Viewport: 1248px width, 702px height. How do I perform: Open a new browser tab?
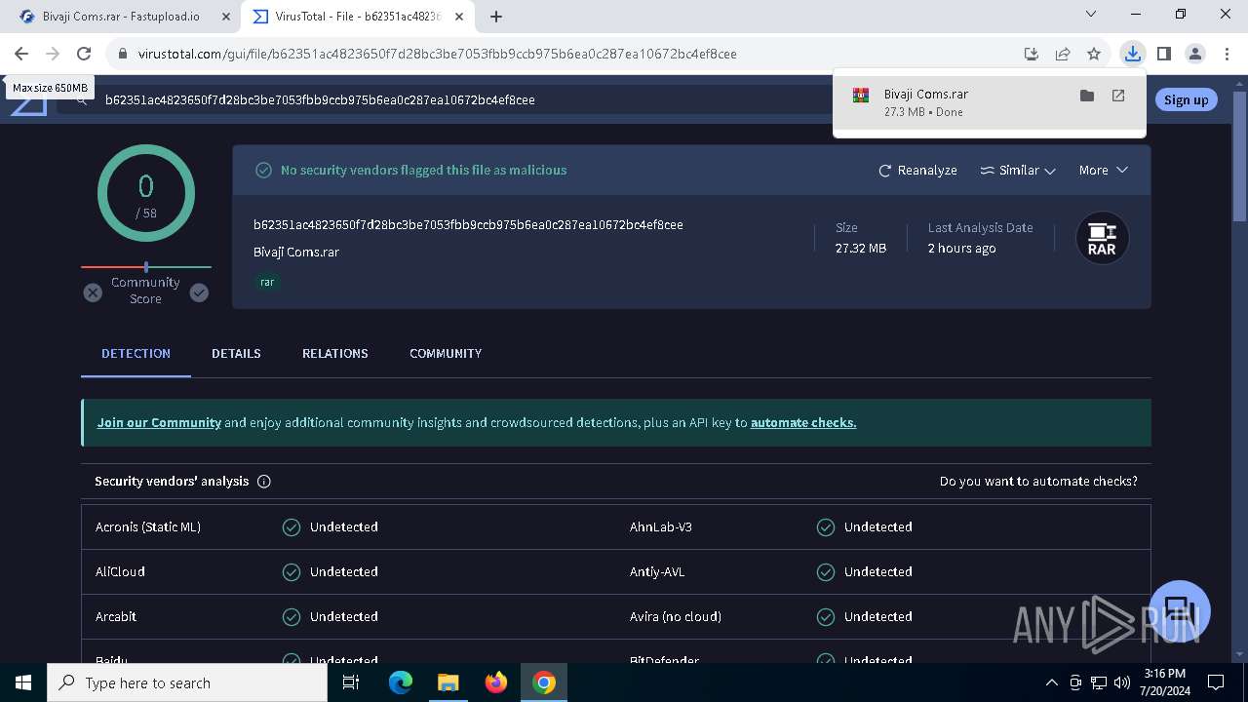[496, 17]
